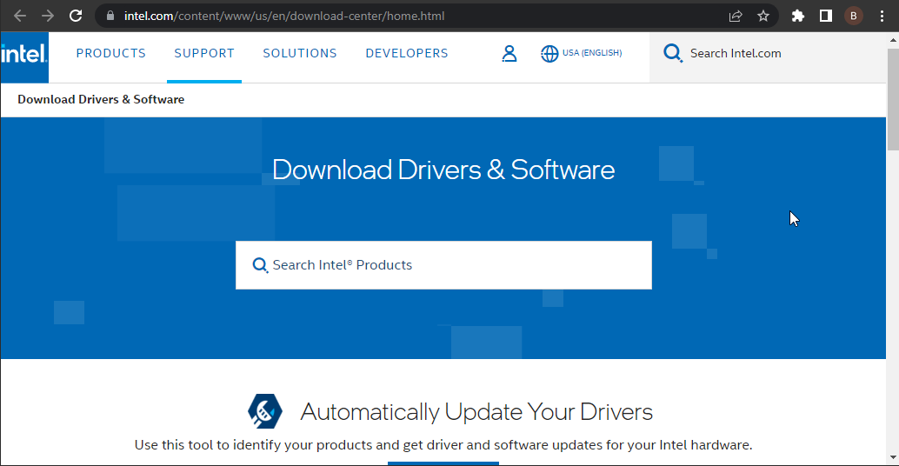The height and width of the screenshot is (466, 899).
Task: Click the globe language icon
Action: coord(549,54)
